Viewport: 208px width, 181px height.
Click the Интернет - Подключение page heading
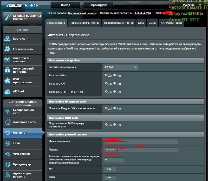pyautogui.click(x=68, y=35)
